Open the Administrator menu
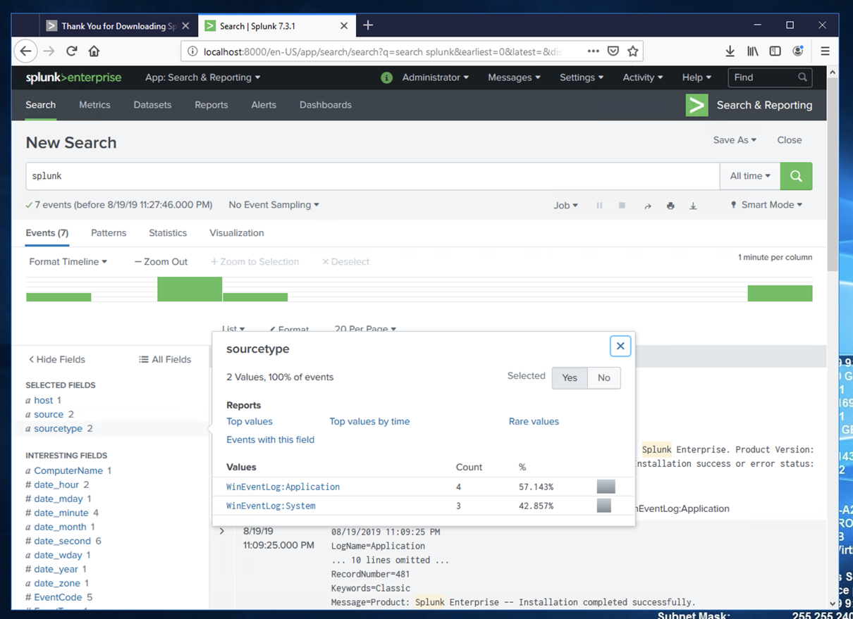Image resolution: width=853 pixels, height=619 pixels. [435, 77]
